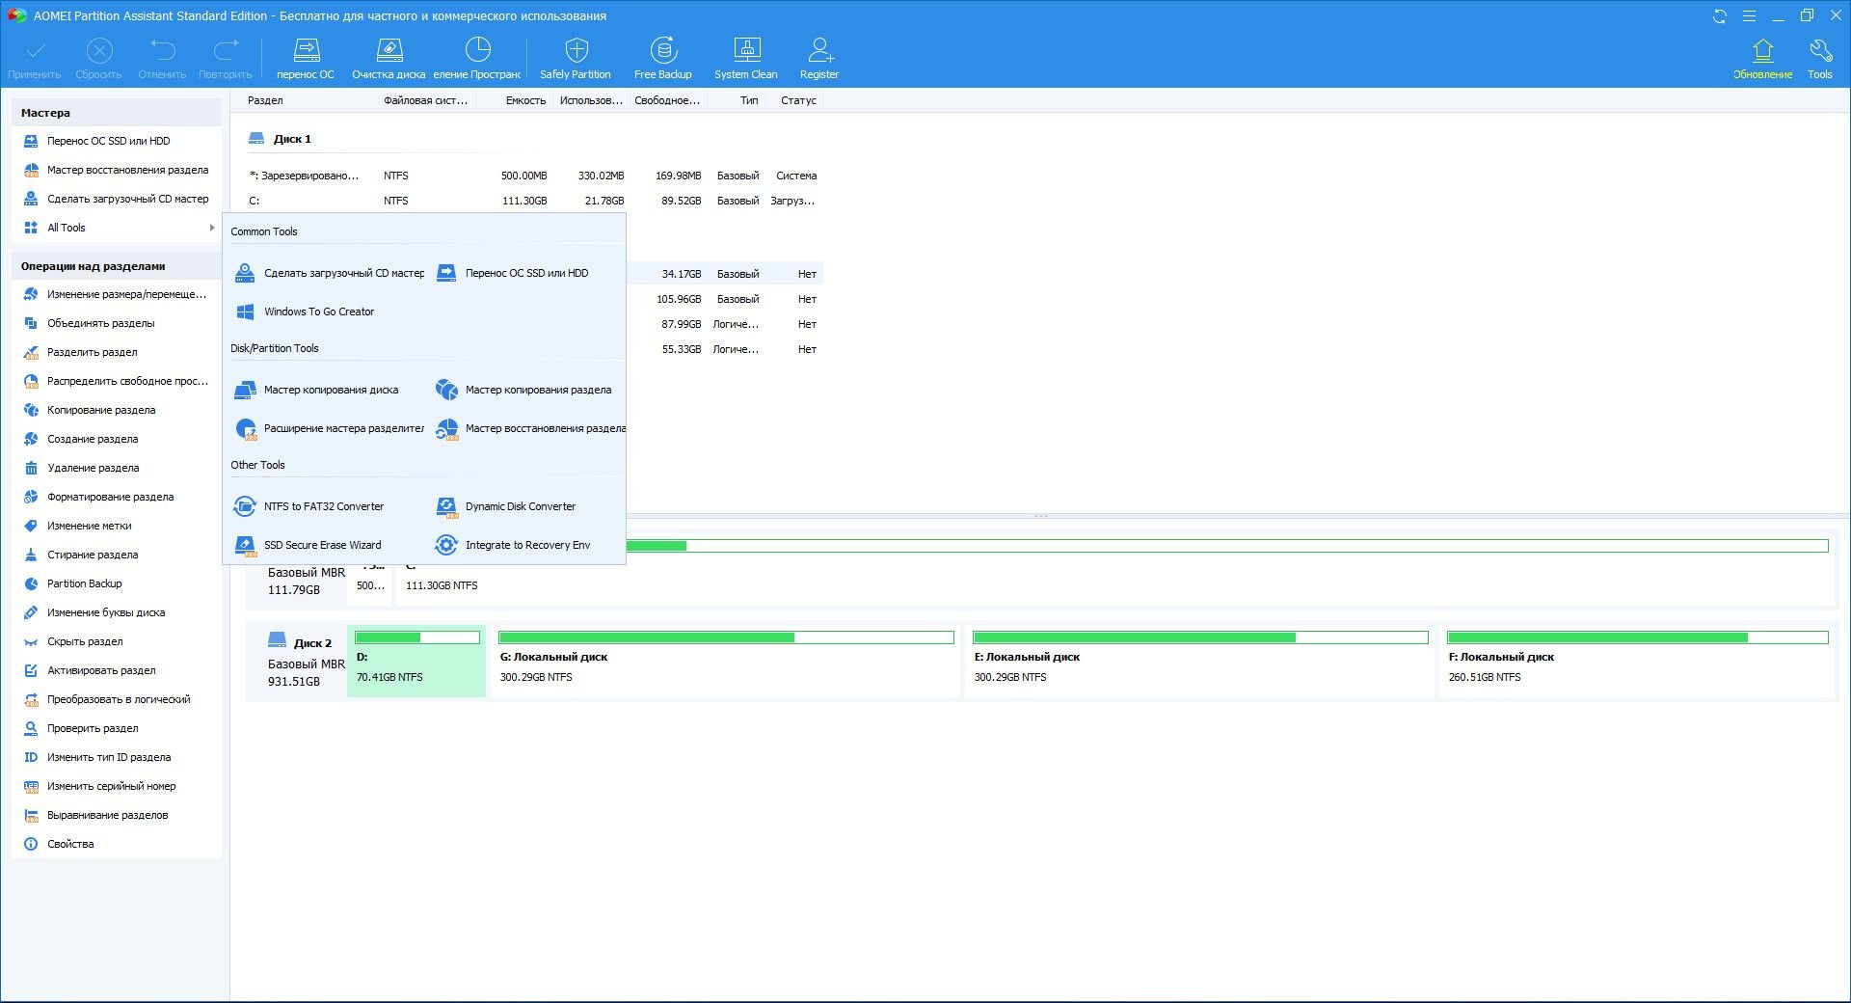Expand the All Tools submenu arrow
The height and width of the screenshot is (1003, 1851).
pyautogui.click(x=211, y=228)
